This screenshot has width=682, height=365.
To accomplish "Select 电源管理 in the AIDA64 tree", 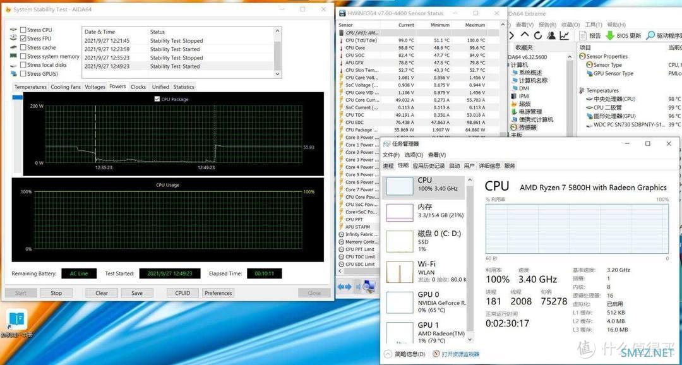I will [x=527, y=112].
